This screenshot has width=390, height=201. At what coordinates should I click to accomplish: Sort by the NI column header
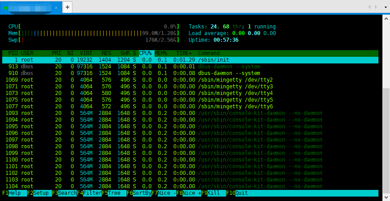[x=71, y=53]
